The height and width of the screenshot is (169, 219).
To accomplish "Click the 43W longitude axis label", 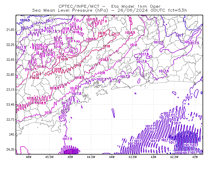I will click(154, 157).
